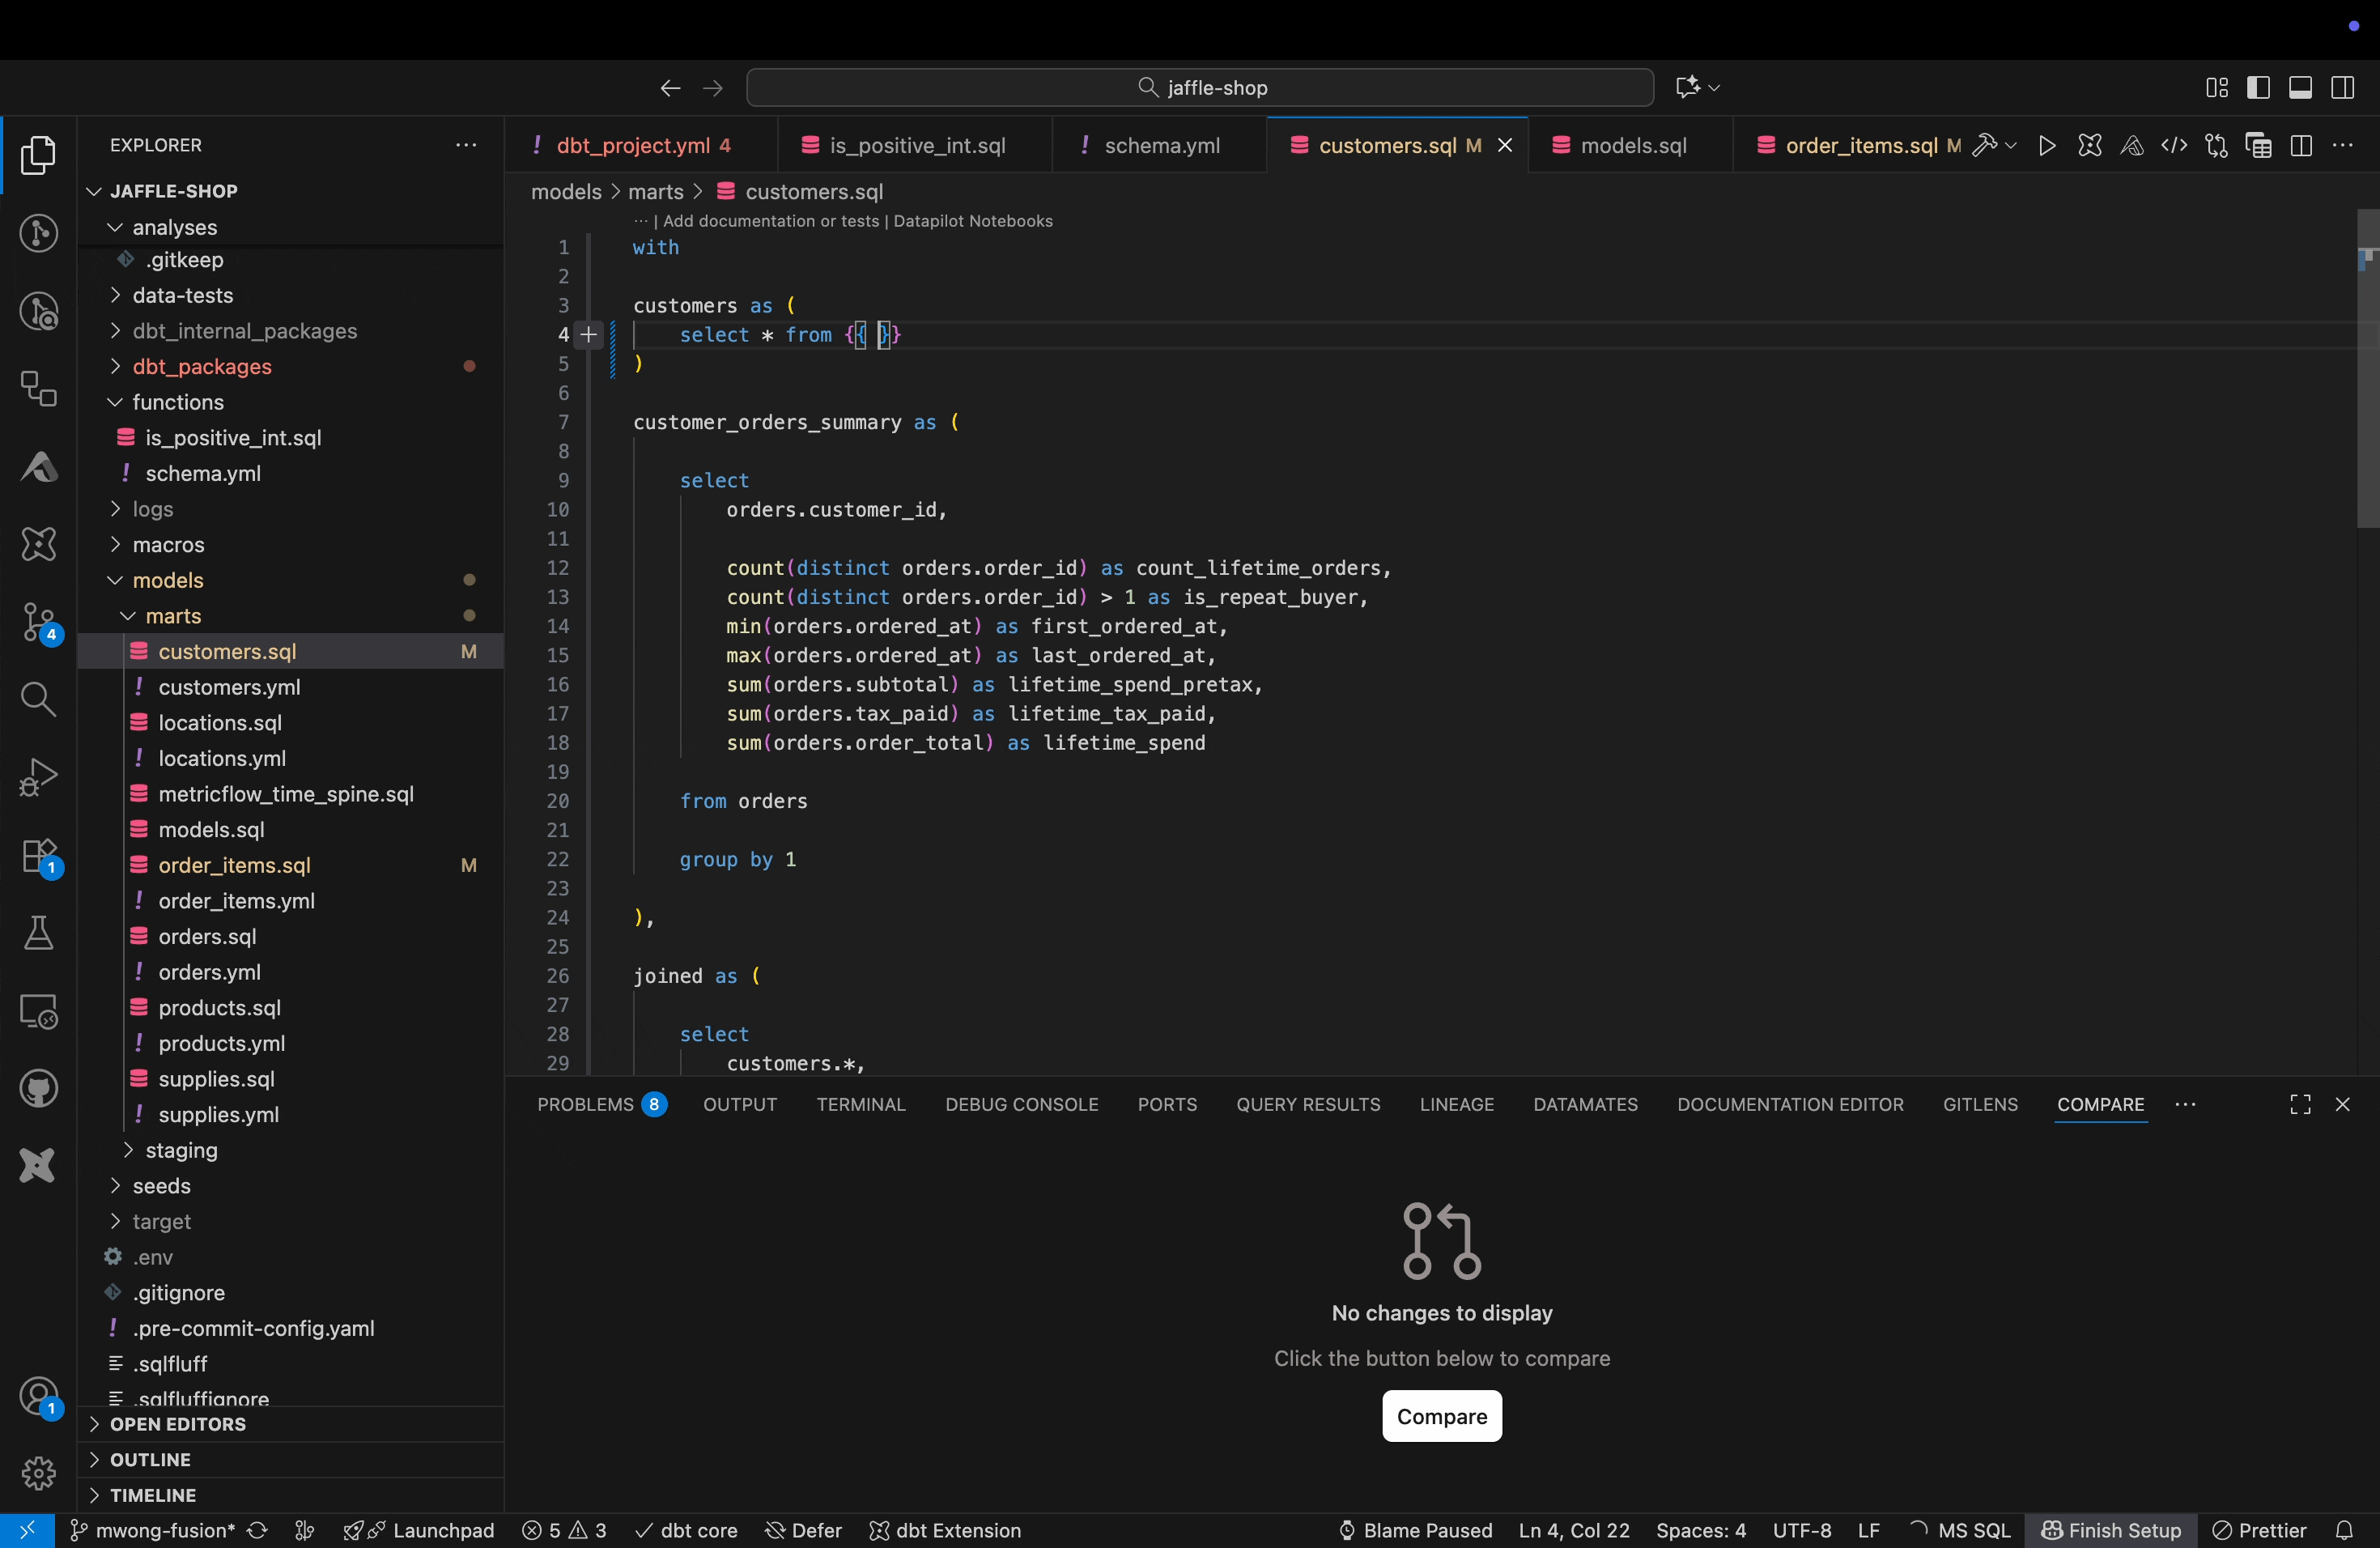Open the models.sql editor tab

(1630, 145)
